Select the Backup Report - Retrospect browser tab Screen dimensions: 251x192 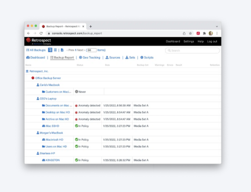pos(63,26)
